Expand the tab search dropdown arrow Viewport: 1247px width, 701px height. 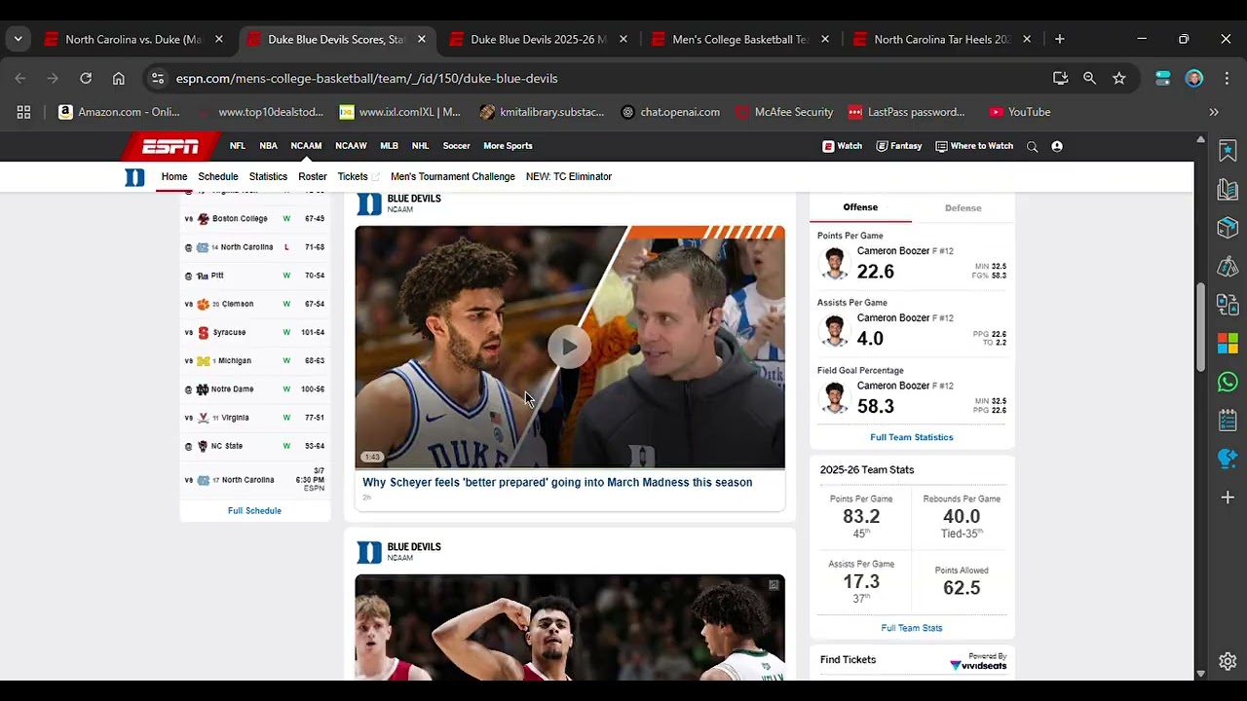click(x=18, y=39)
